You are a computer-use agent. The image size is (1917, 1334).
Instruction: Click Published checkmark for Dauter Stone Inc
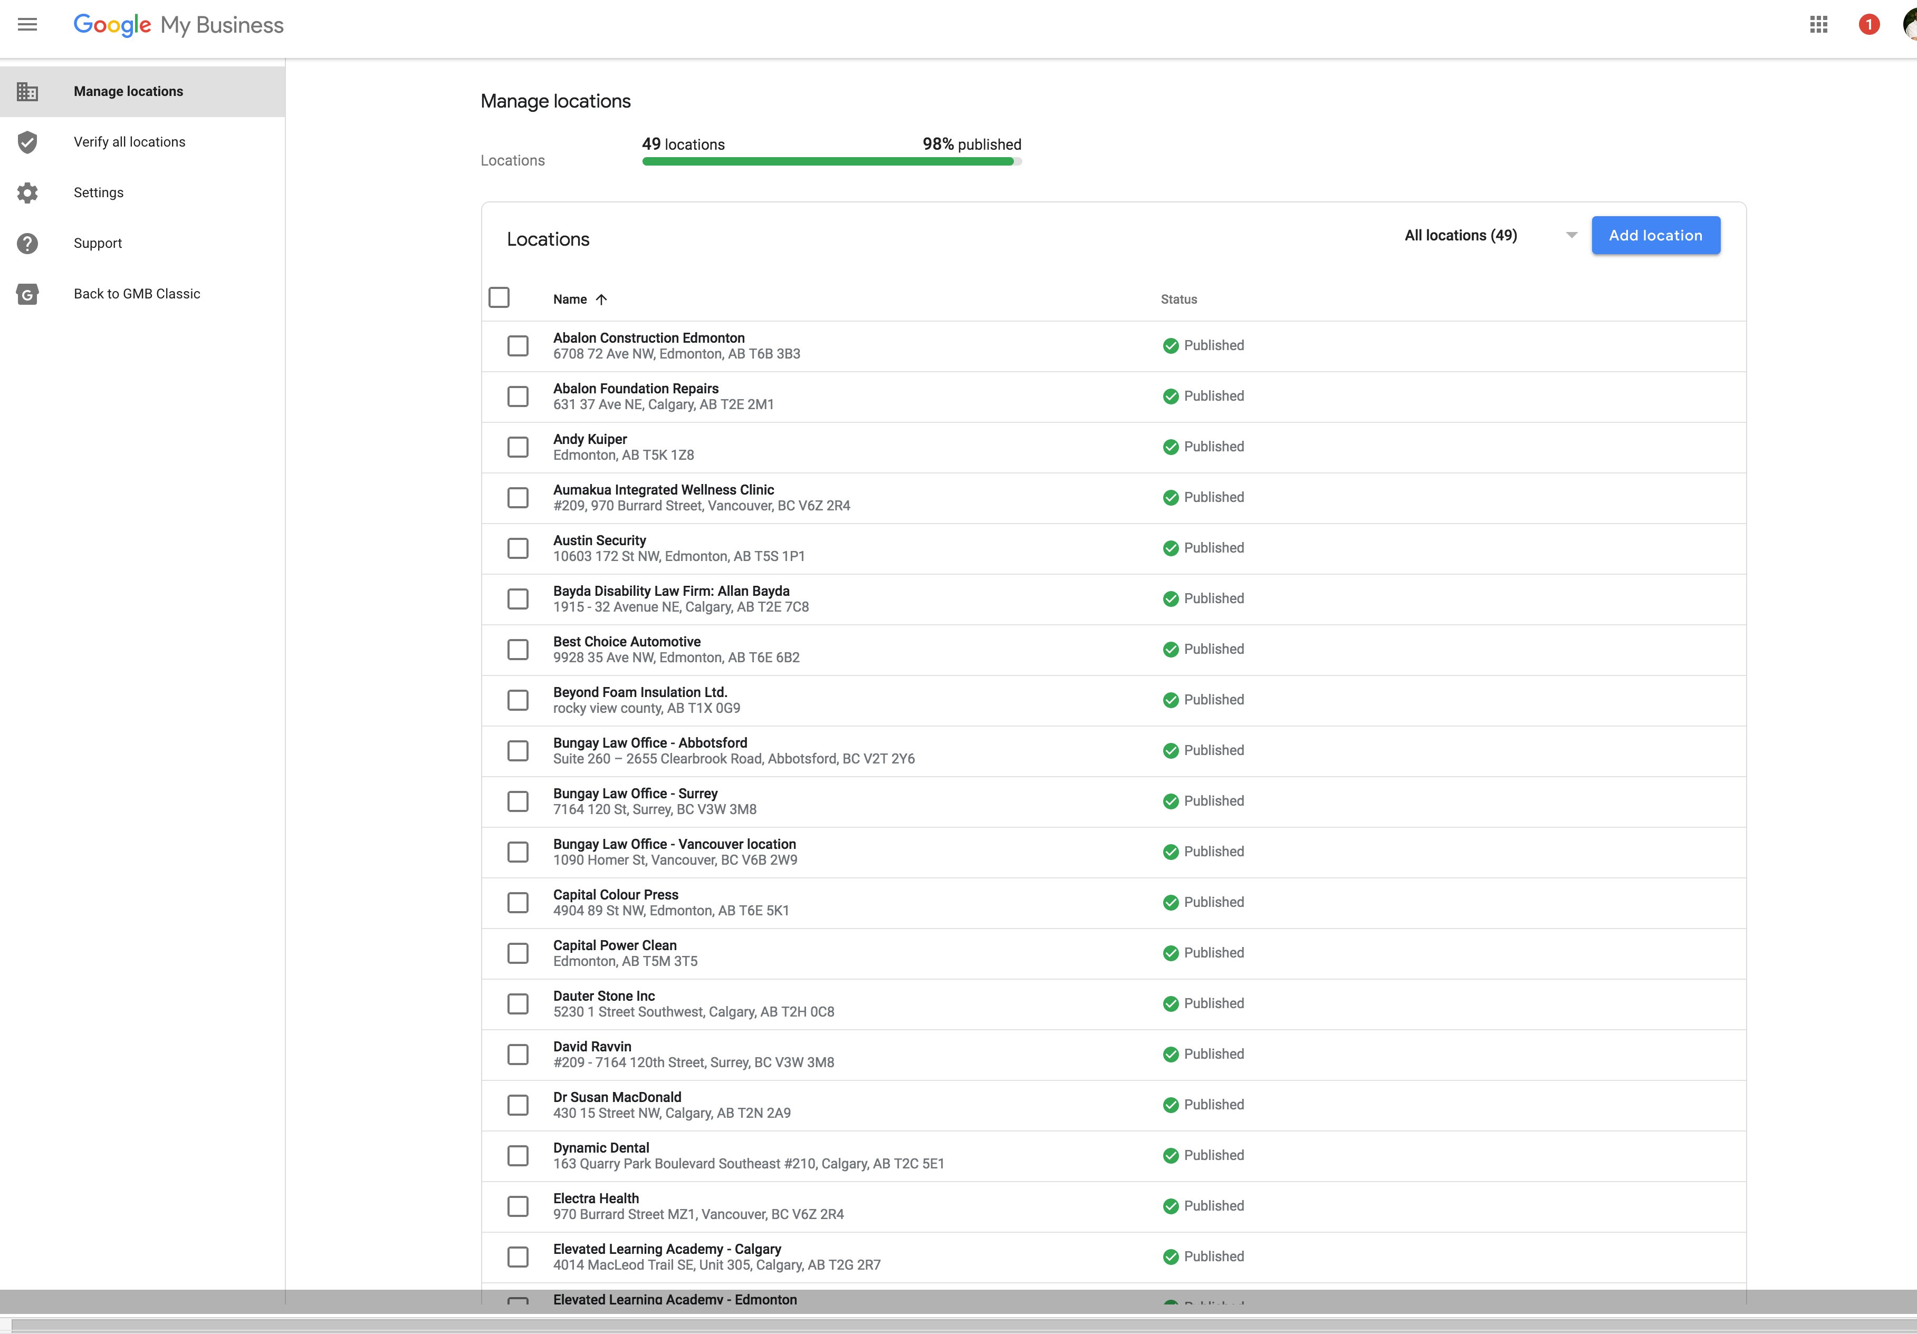tap(1171, 1003)
